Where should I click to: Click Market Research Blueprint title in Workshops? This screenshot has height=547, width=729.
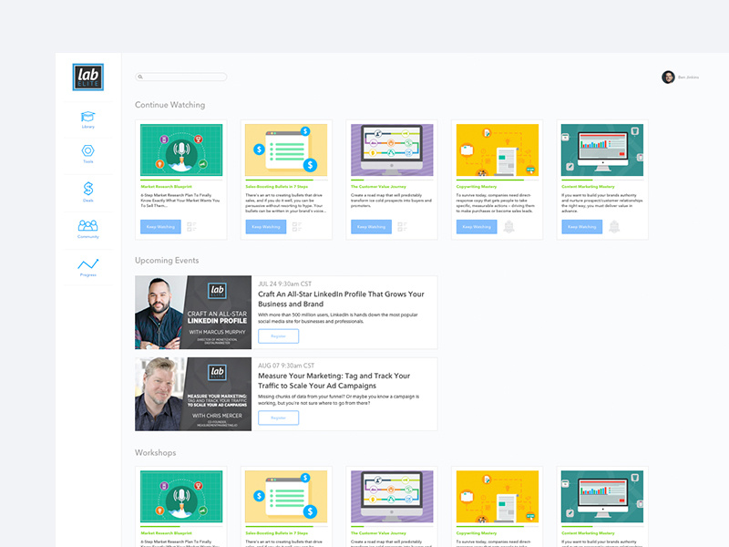click(x=166, y=533)
